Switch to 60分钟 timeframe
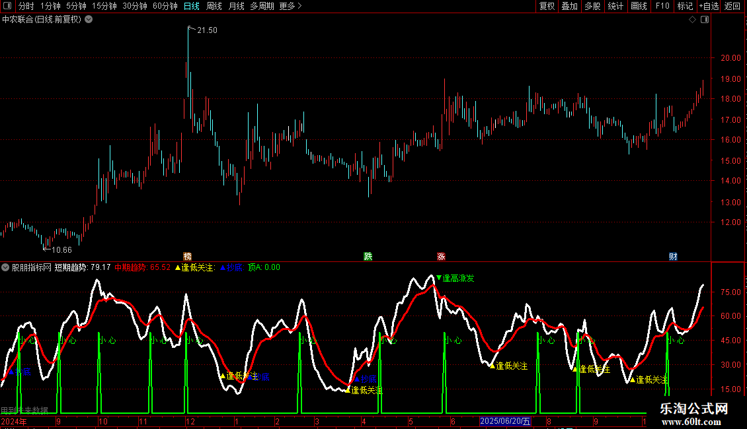747x429 pixels. coord(165,6)
